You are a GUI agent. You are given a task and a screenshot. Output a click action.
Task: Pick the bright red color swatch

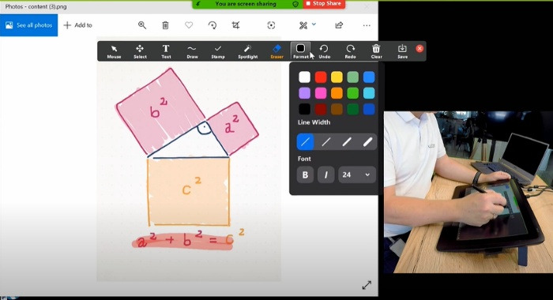321,77
